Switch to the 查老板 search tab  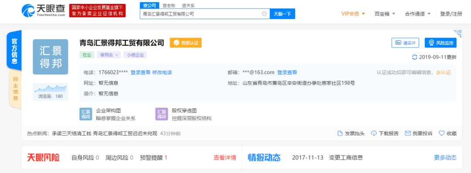pyautogui.click(x=169, y=5)
